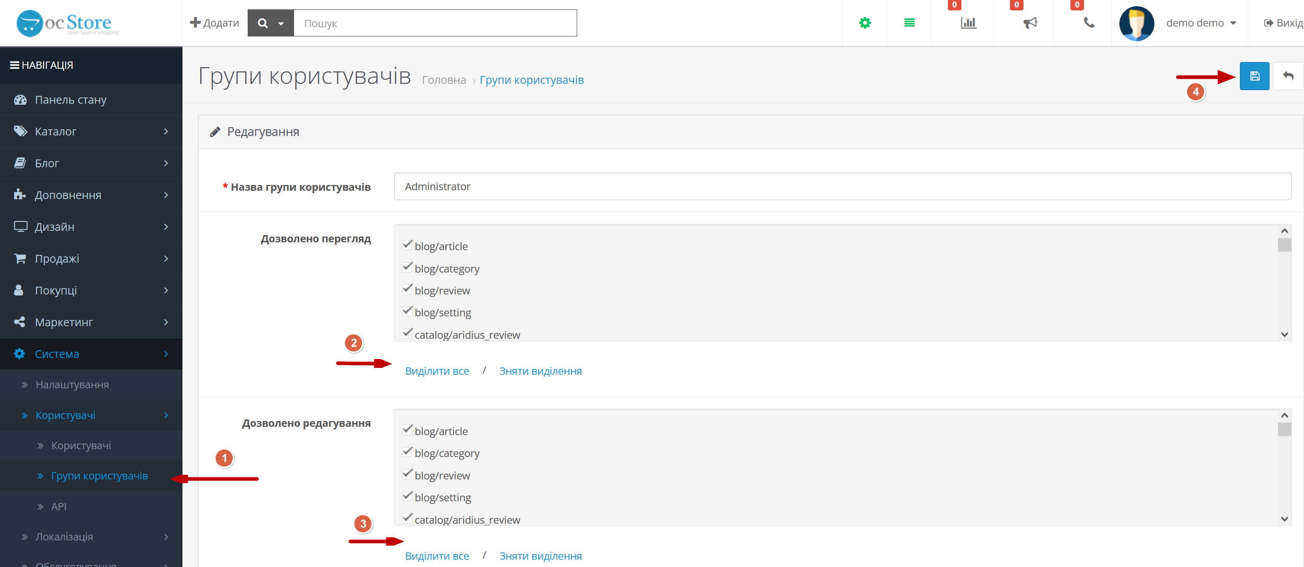This screenshot has width=1304, height=567.
Task: Open the green gear settings icon
Action: click(x=865, y=23)
